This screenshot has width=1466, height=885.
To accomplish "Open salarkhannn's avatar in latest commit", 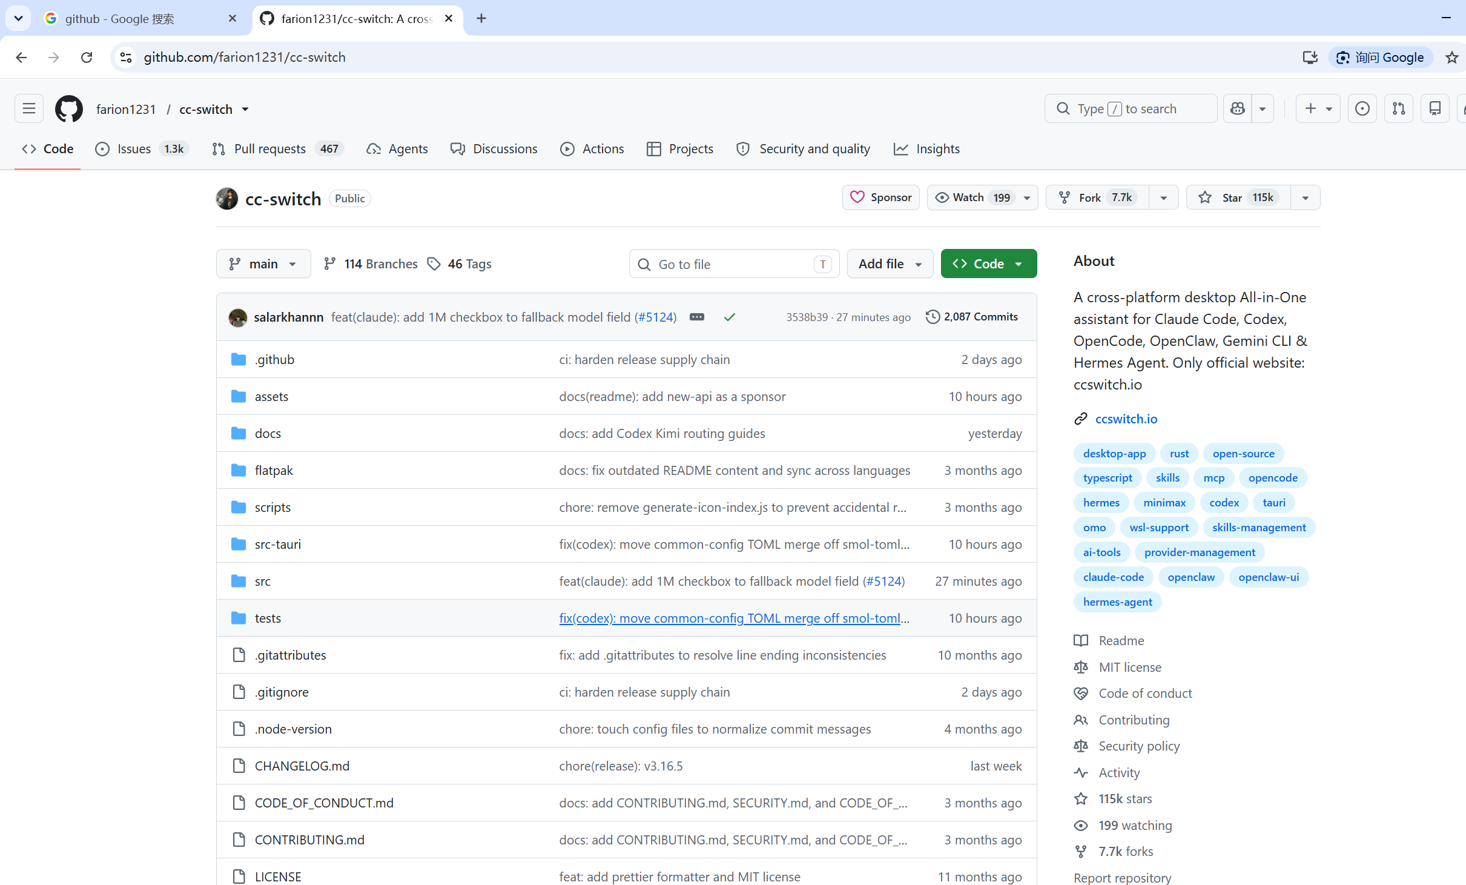I will [x=238, y=317].
